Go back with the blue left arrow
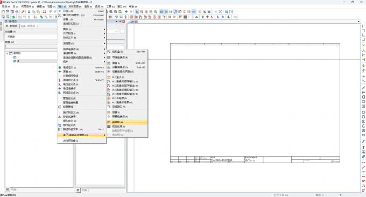Viewport: 366px width, 197px height. pyautogui.click(x=126, y=11)
